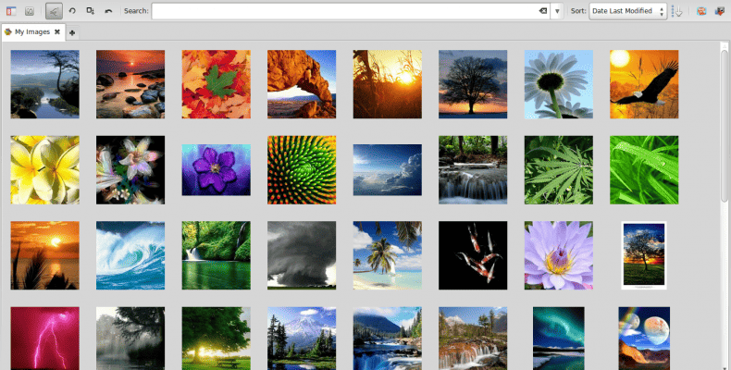The image size is (731, 370).
Task: Select the sunset over rocky shore thumbnail
Action: click(130, 84)
